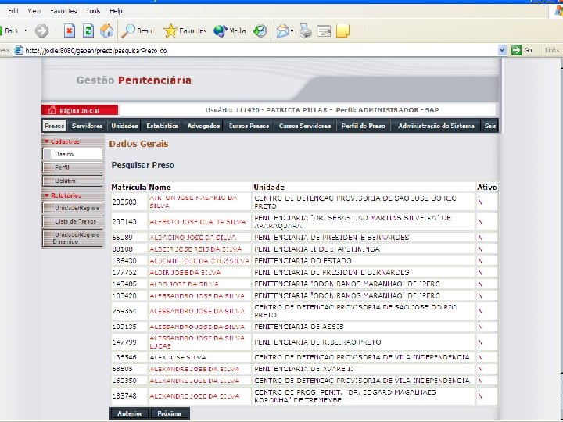Open Unidade/Regime Dinamico report
The height and width of the screenshot is (422, 563).
[73, 238]
